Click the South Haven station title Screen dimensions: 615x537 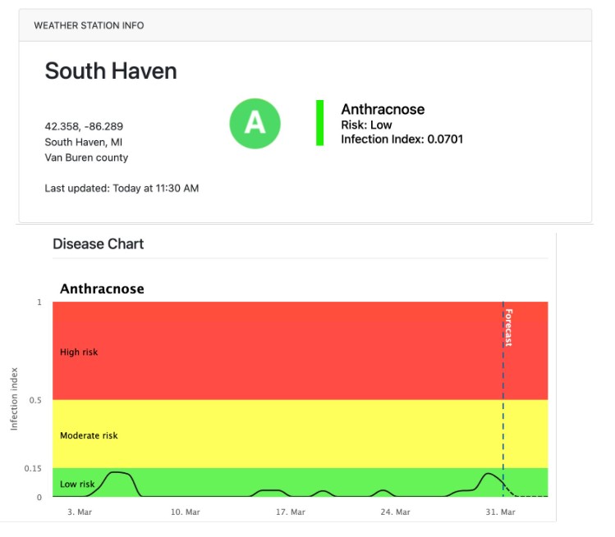click(111, 71)
